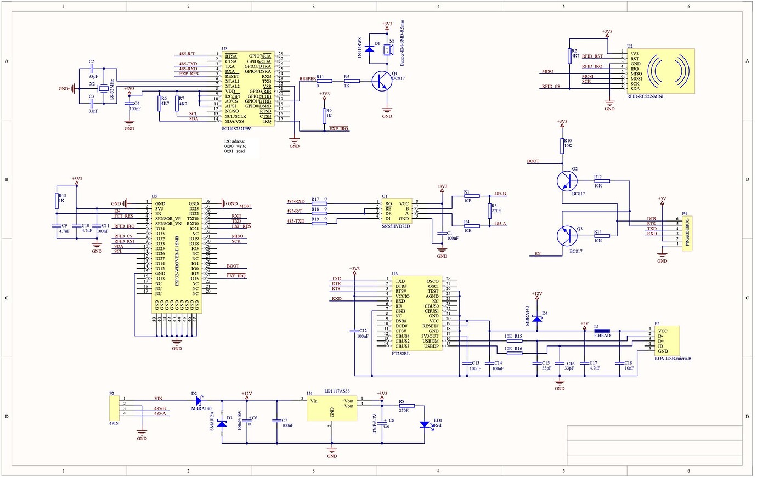
Task: Select the I2C address note text
Action: (236, 145)
